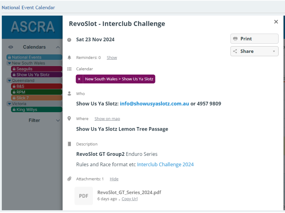Click the info@showusyaslotz.com.au email link
The height and width of the screenshot is (213, 285).
[154, 104]
